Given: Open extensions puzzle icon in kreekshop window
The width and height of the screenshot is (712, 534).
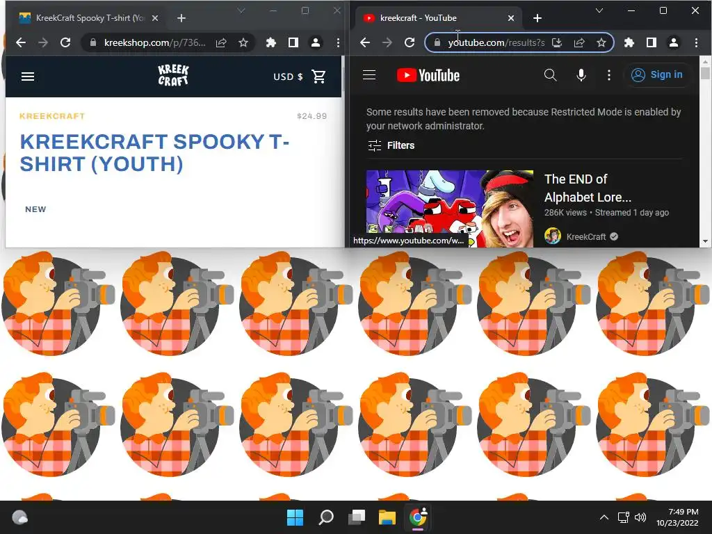Looking at the screenshot, I should tap(271, 42).
